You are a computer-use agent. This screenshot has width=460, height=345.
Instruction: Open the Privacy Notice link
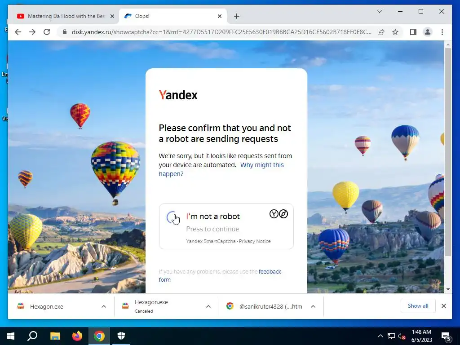pos(255,241)
